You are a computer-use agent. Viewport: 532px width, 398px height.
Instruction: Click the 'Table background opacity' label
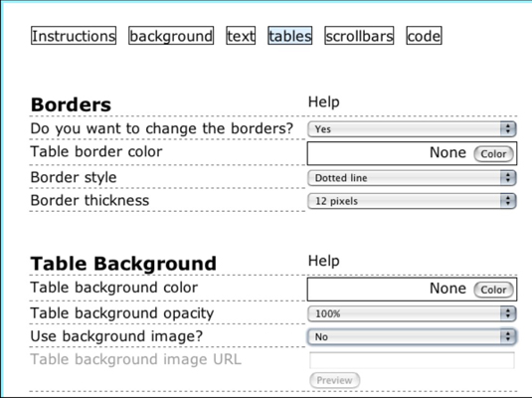[x=122, y=313]
